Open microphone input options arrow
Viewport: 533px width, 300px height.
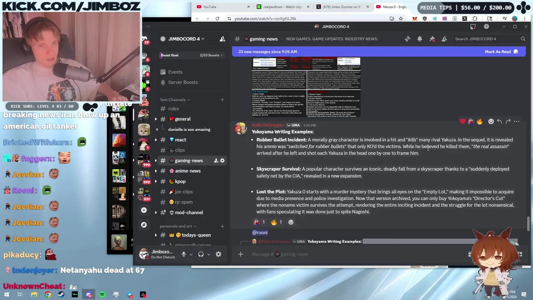point(191,254)
